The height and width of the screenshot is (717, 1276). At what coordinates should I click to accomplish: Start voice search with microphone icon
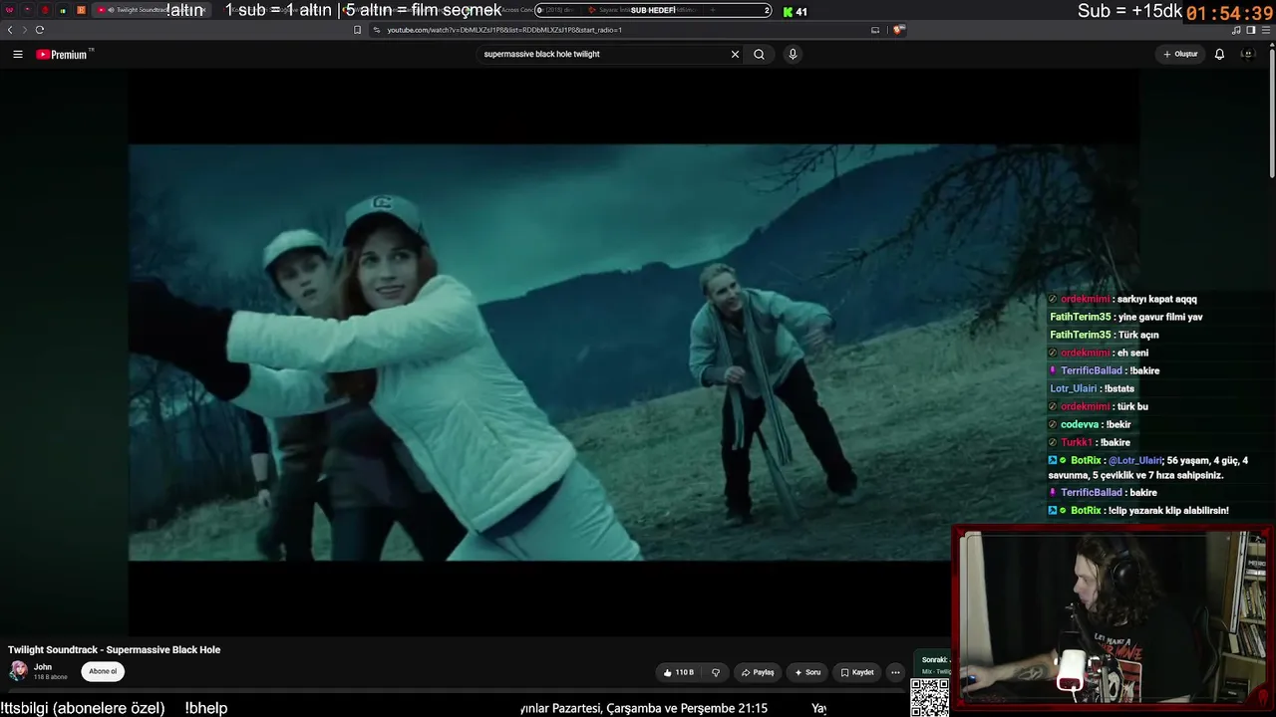point(793,55)
